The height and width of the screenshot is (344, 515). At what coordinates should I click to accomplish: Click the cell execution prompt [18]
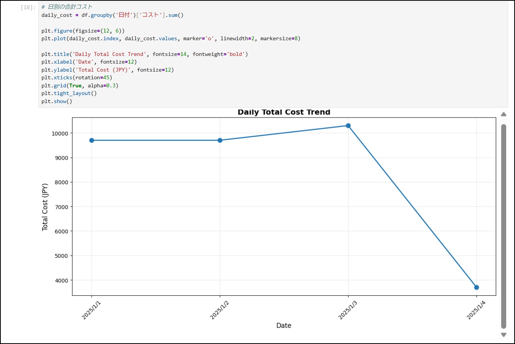point(28,7)
